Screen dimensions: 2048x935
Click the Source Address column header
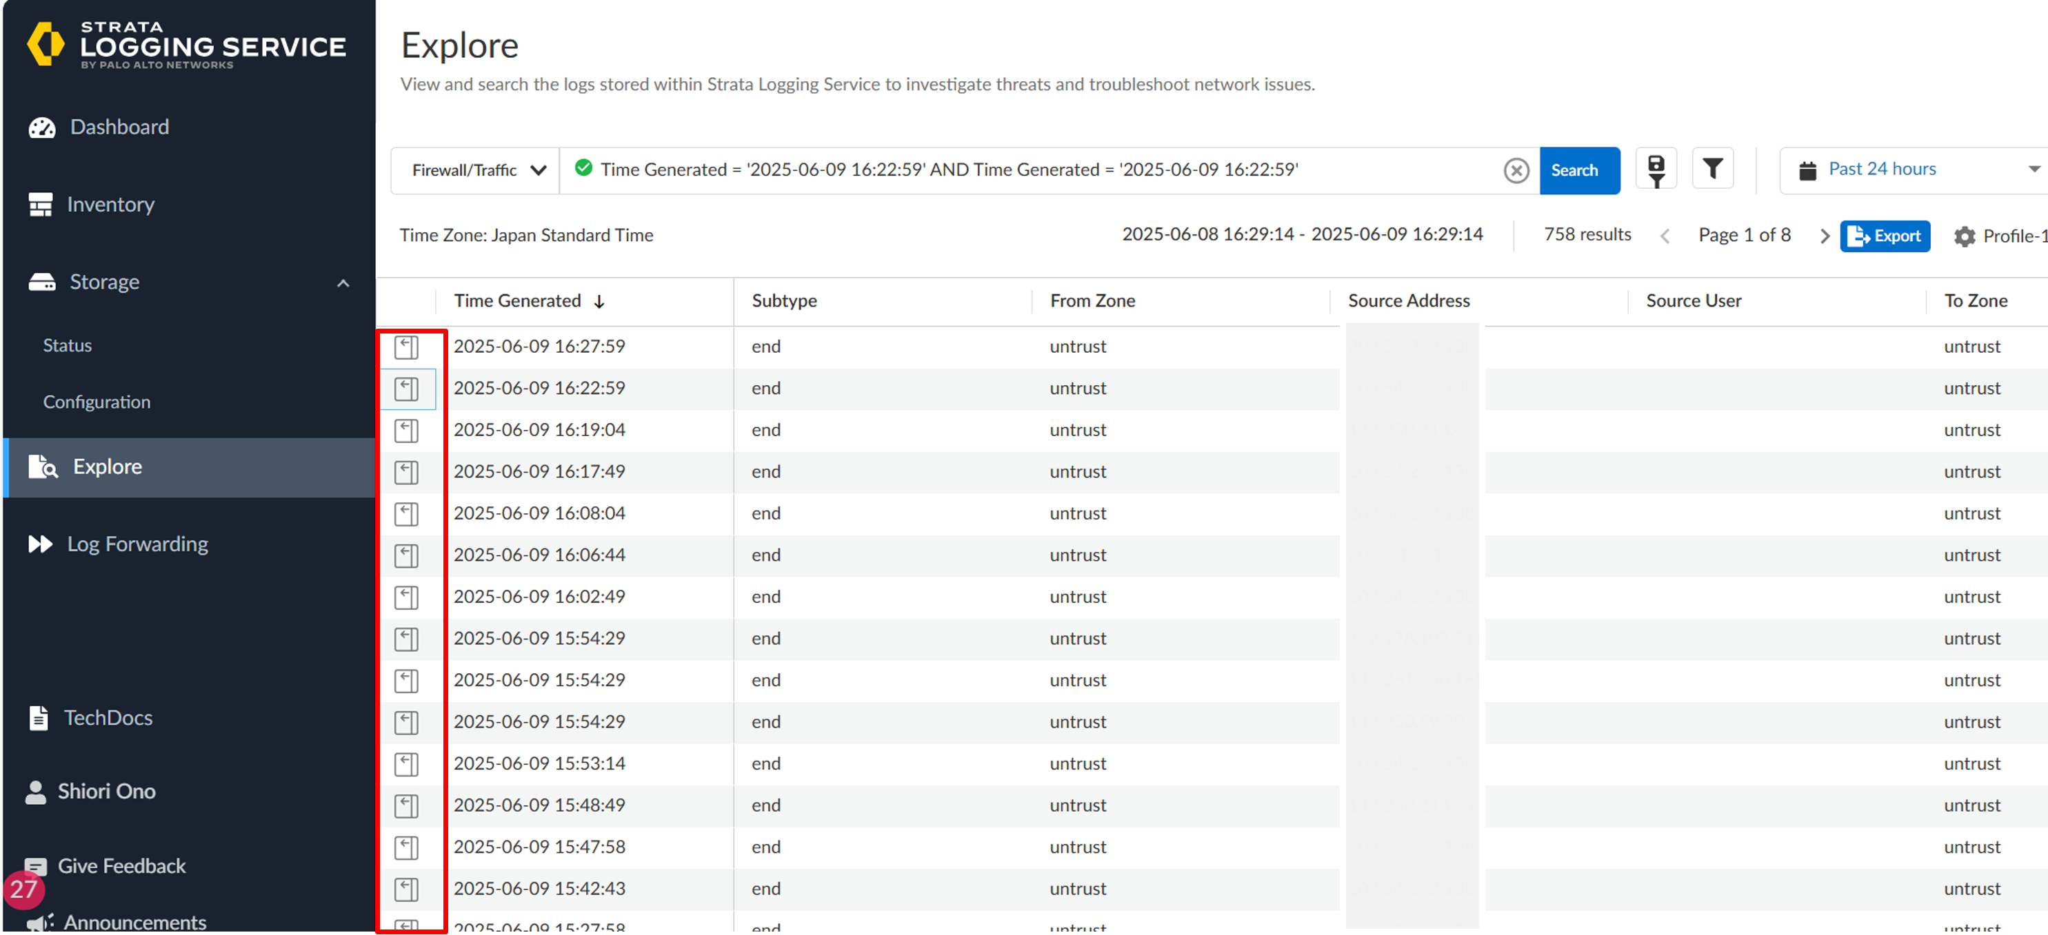[x=1409, y=301]
